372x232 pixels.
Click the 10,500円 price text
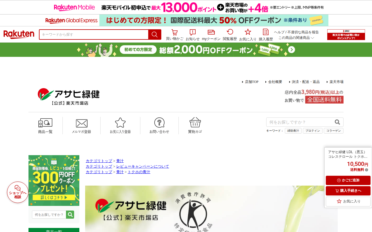(x=357, y=164)
